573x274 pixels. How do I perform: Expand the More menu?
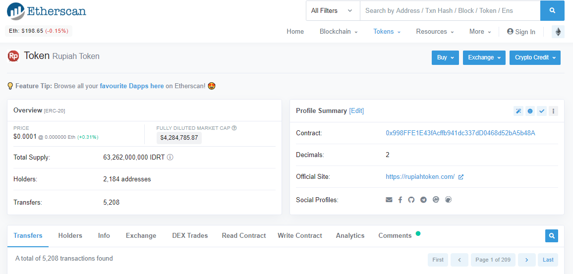click(480, 32)
